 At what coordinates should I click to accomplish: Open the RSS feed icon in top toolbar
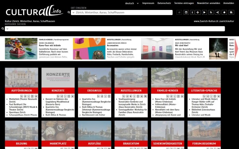coord(211,12)
